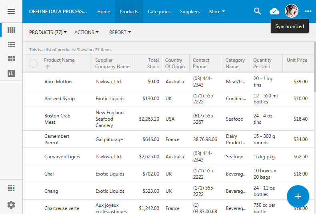
Task: Click supplier Aux joyeux ecclésiastiques
Action: (111, 208)
